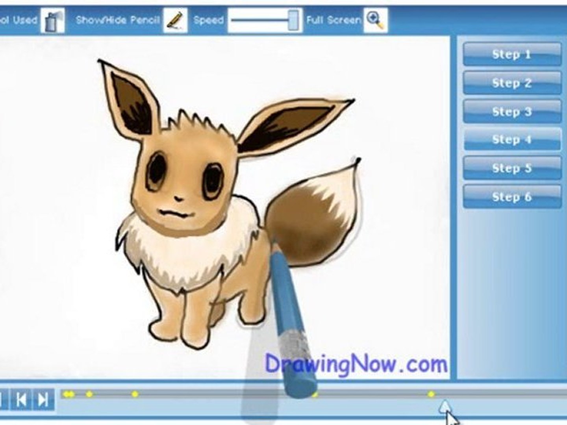Go to Step 6
Screen dimensions: 567x425
(x=512, y=196)
